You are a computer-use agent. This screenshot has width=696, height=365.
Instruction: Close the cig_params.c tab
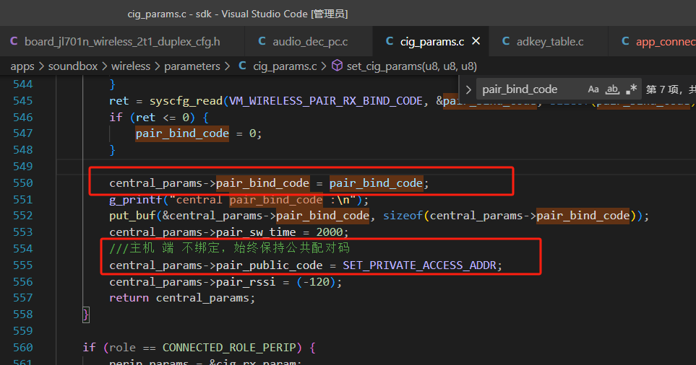tap(476, 41)
